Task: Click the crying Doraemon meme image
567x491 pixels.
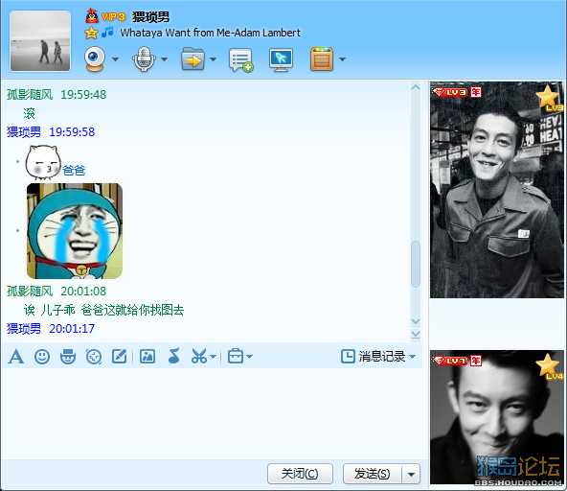Action: click(75, 231)
